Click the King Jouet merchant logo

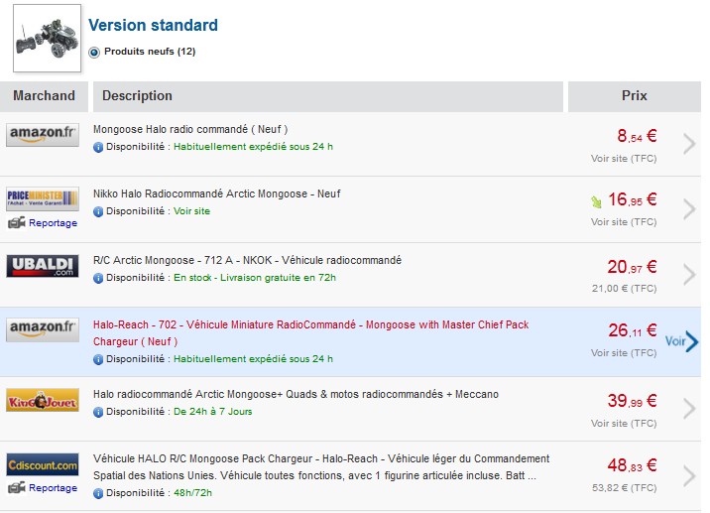click(43, 400)
